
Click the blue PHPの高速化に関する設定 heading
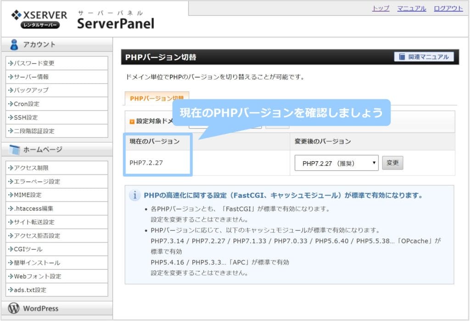pyautogui.click(x=283, y=195)
